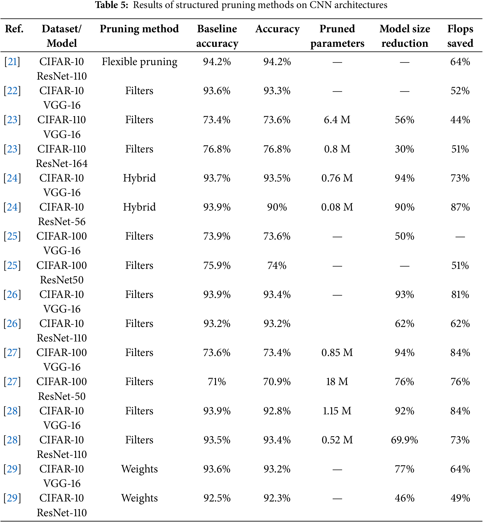Click reference 26 on the 93.4% accuracy row
483x522 pixels.
tap(12, 295)
